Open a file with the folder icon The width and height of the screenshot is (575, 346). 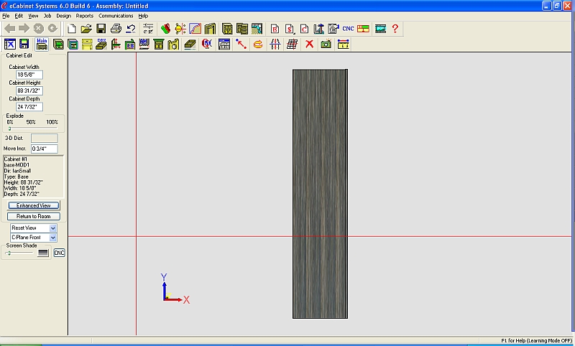(86, 29)
